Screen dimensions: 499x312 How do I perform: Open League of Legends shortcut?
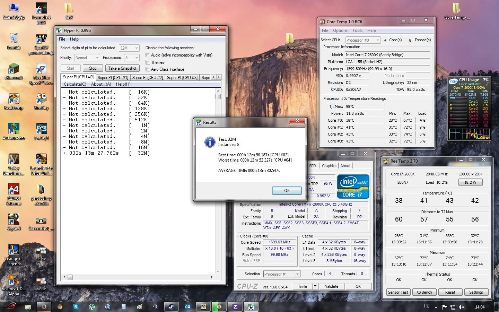click(14, 255)
